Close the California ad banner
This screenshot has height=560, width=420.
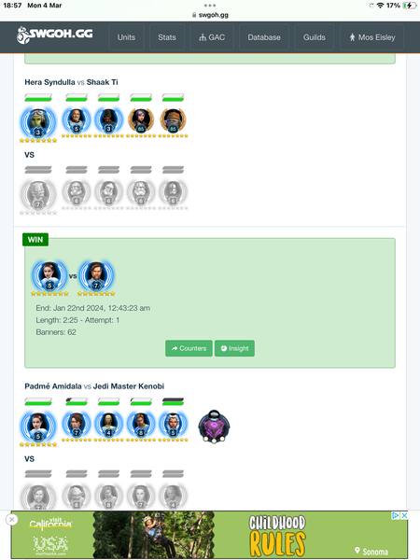[x=12, y=519]
